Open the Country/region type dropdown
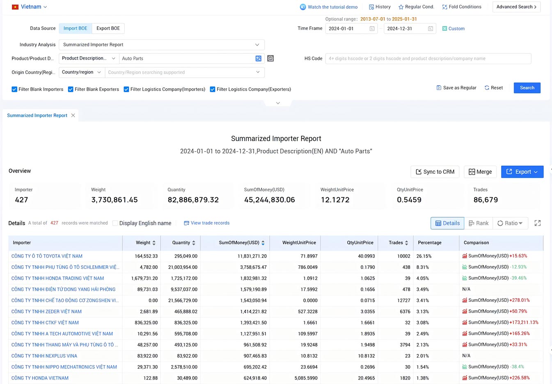The height and width of the screenshot is (384, 552). [82, 72]
